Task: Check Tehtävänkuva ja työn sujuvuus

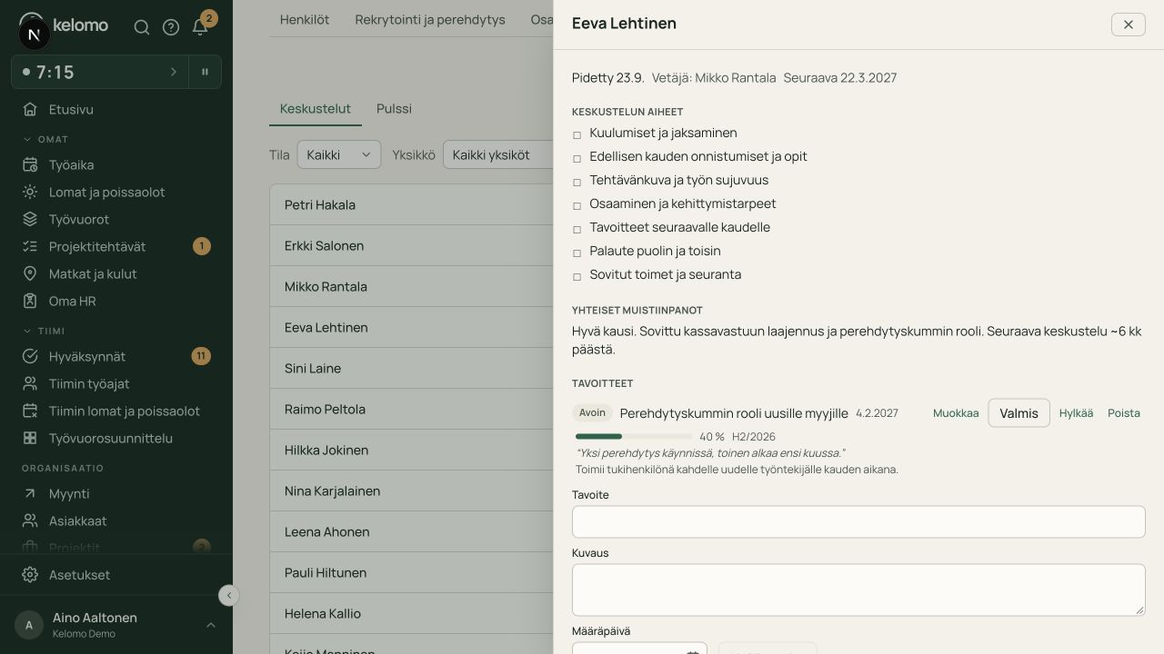Action: click(x=577, y=182)
